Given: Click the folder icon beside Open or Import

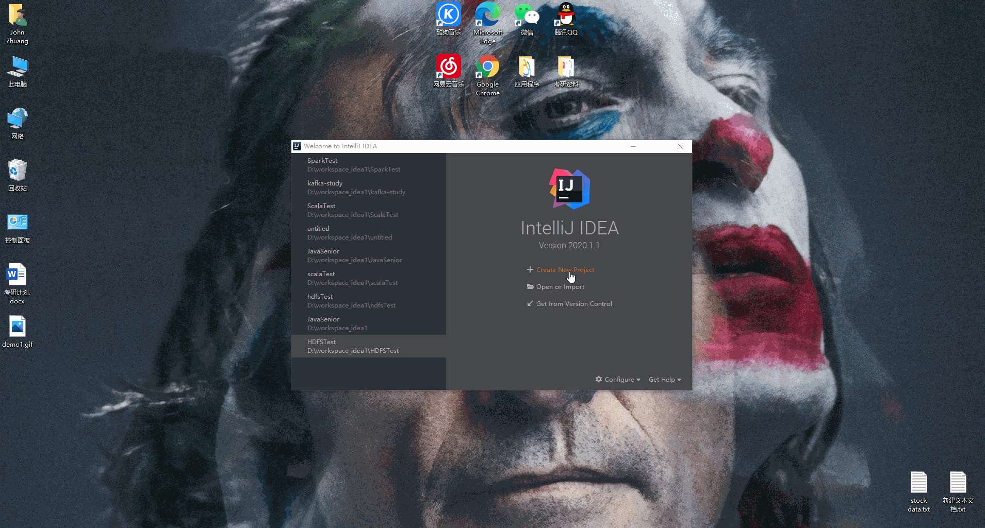Looking at the screenshot, I should (530, 286).
